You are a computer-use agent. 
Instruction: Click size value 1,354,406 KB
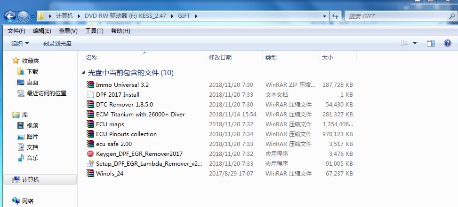tap(337, 124)
